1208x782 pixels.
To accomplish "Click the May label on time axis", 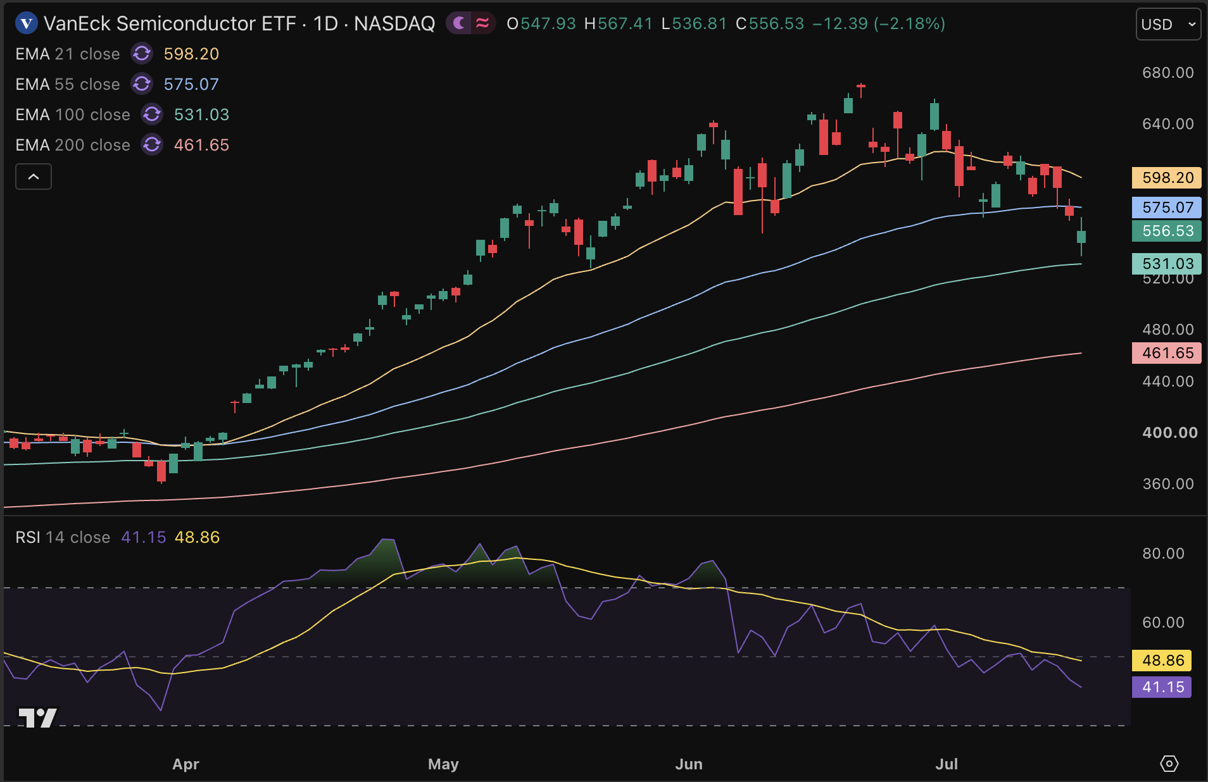I will click(443, 764).
